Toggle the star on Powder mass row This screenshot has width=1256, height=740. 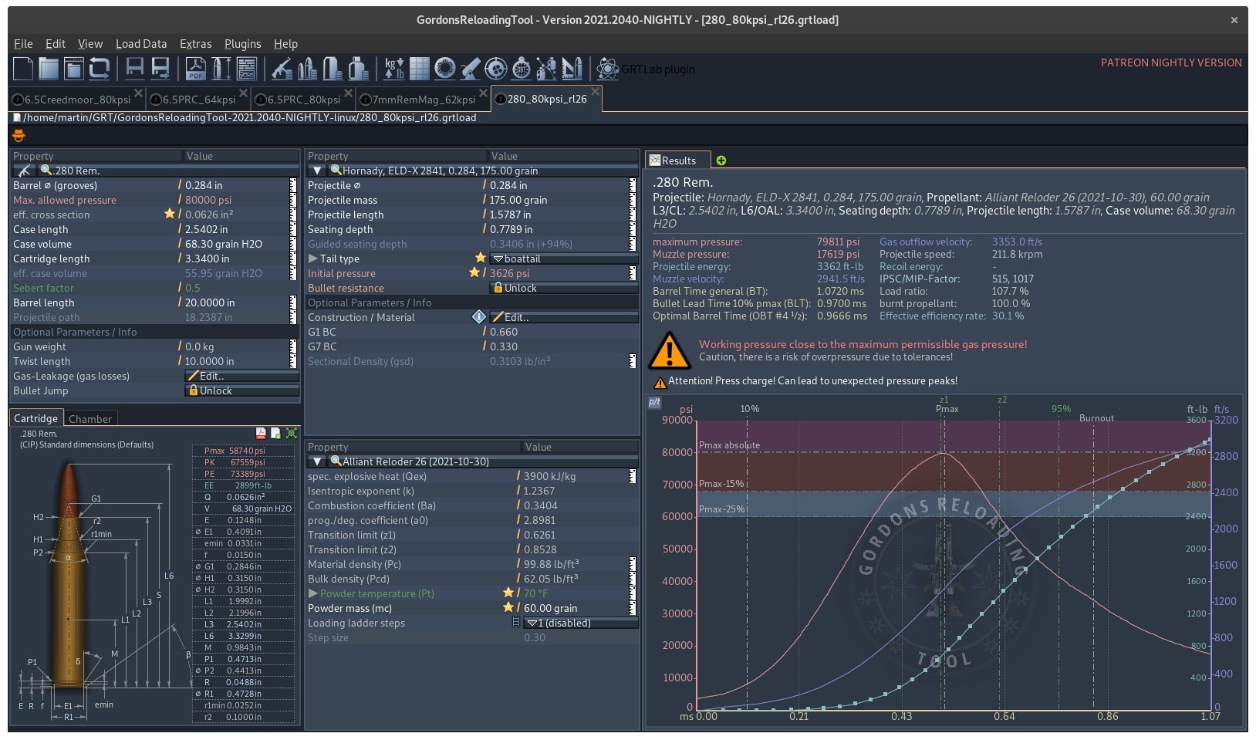508,607
